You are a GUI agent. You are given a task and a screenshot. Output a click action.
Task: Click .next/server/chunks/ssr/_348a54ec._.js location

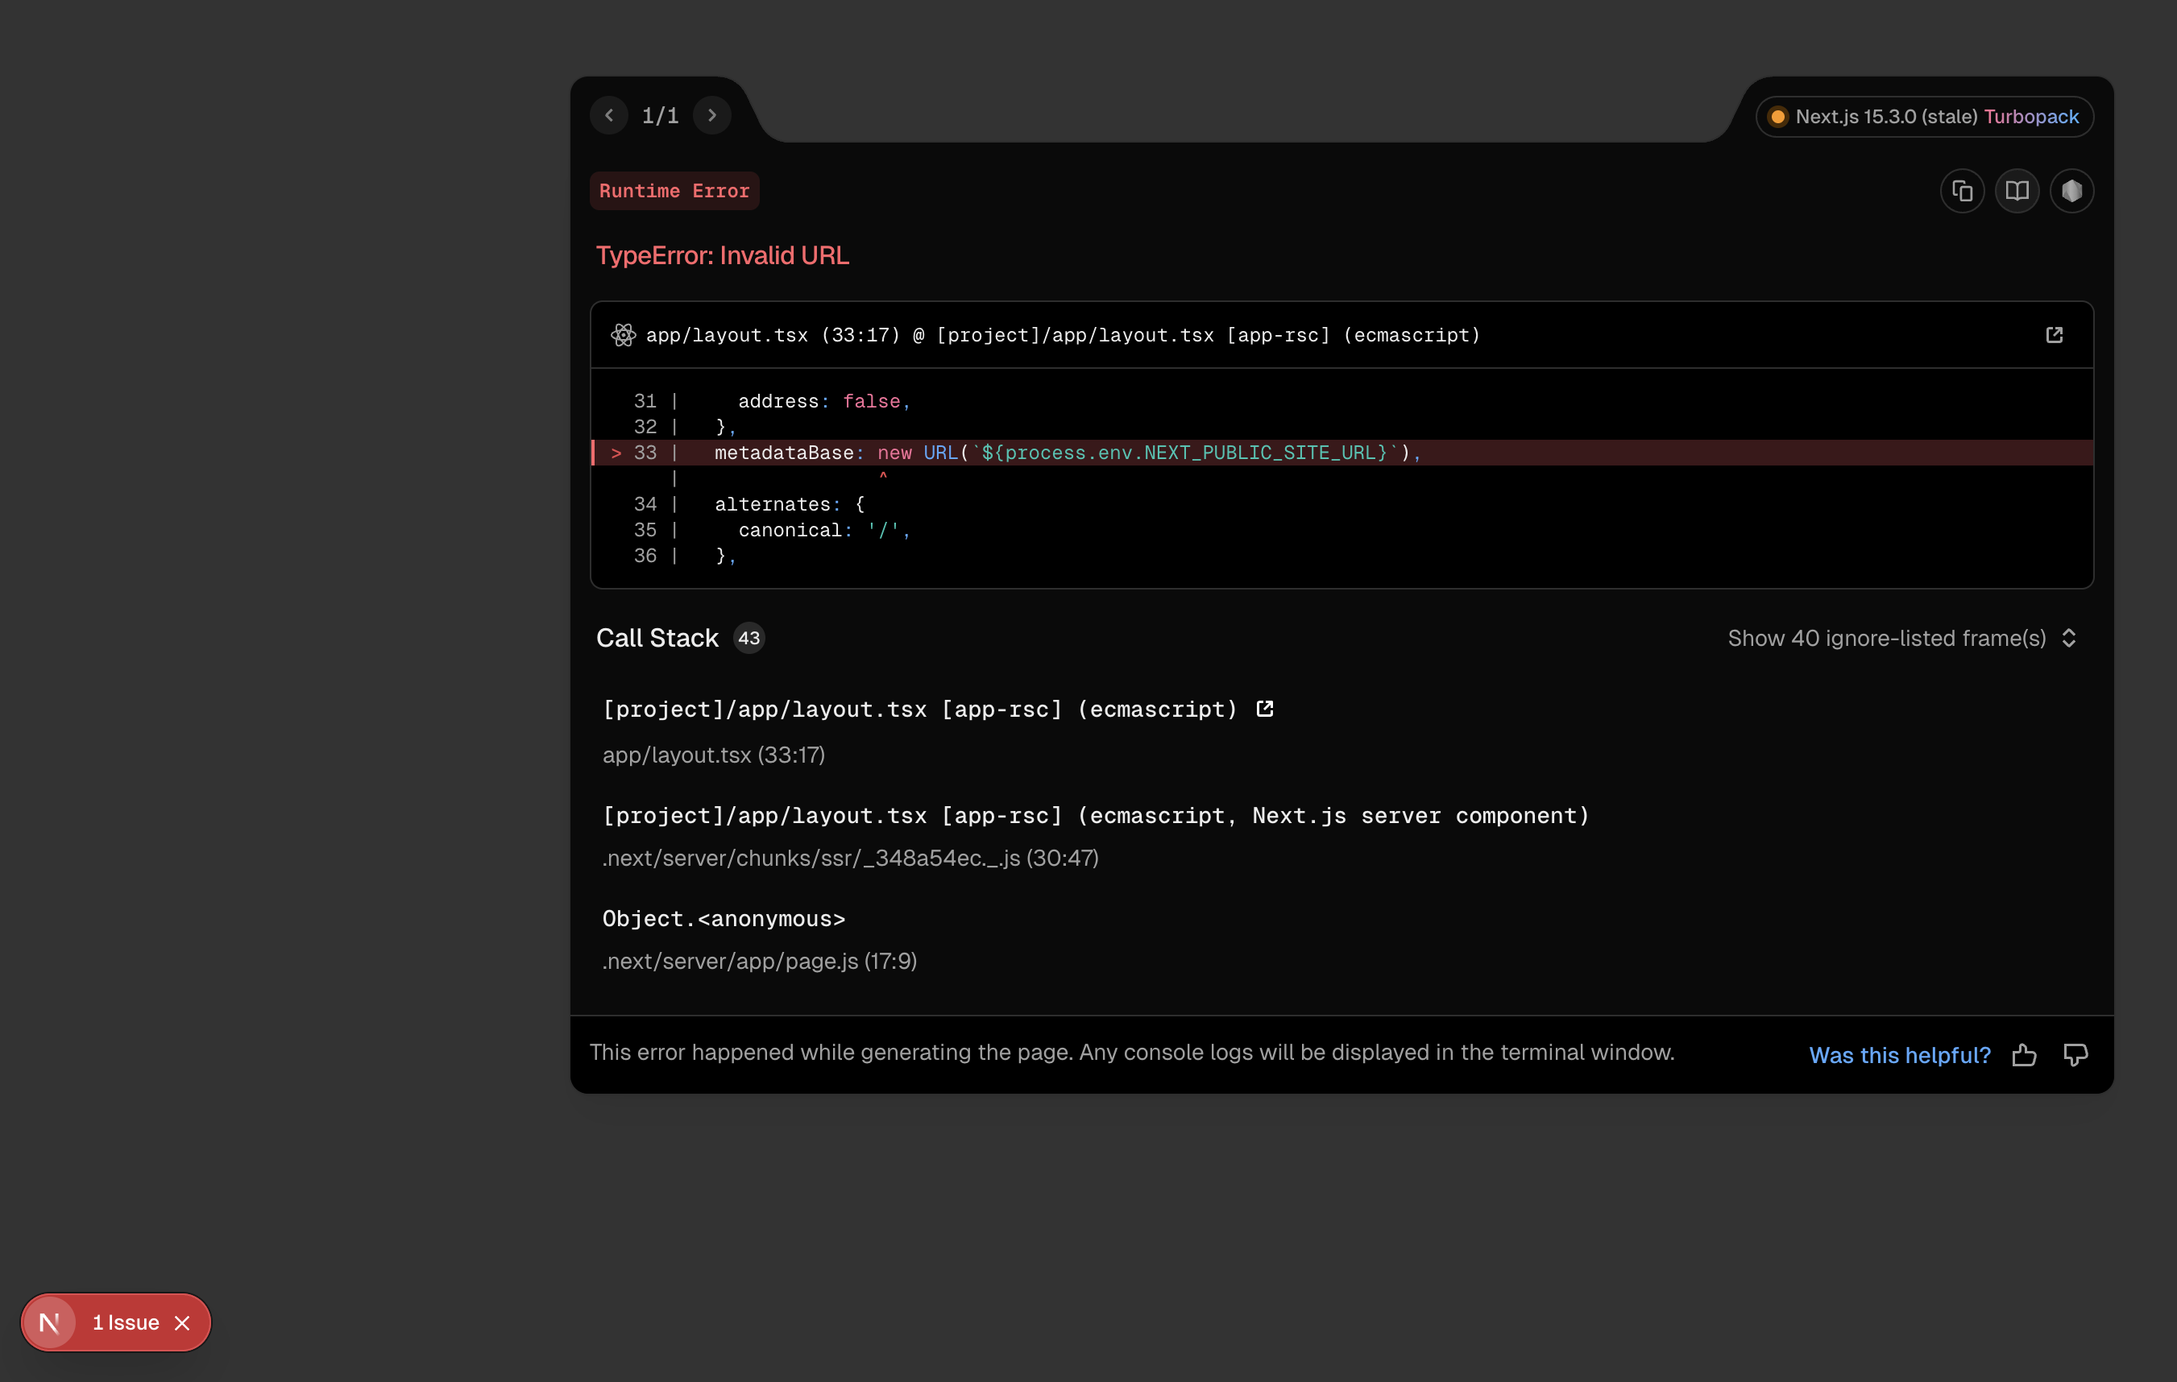(850, 858)
